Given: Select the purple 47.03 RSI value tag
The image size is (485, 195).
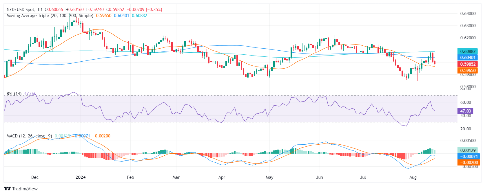Looking at the screenshot, I should click(466, 111).
